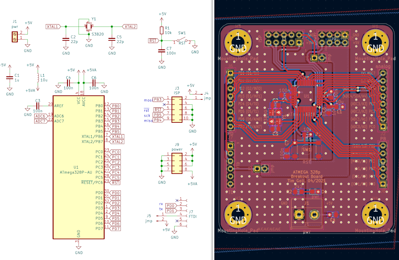
Task: Click the J7 FTDI connector reference text
Action: coord(191,212)
